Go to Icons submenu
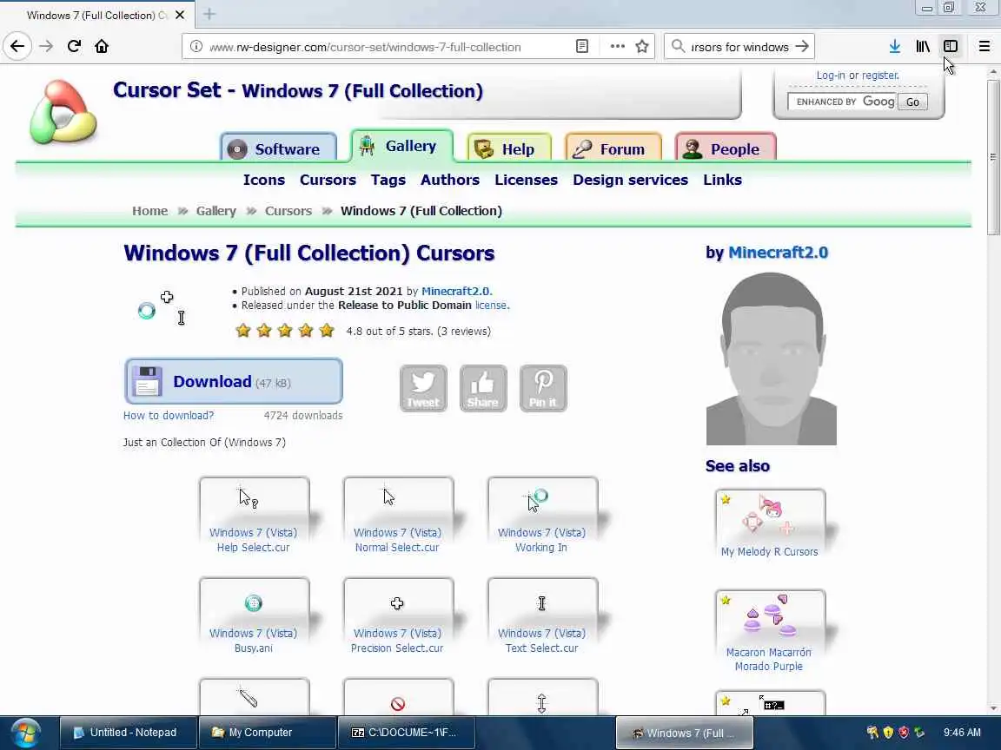The width and height of the screenshot is (1001, 750). [263, 180]
